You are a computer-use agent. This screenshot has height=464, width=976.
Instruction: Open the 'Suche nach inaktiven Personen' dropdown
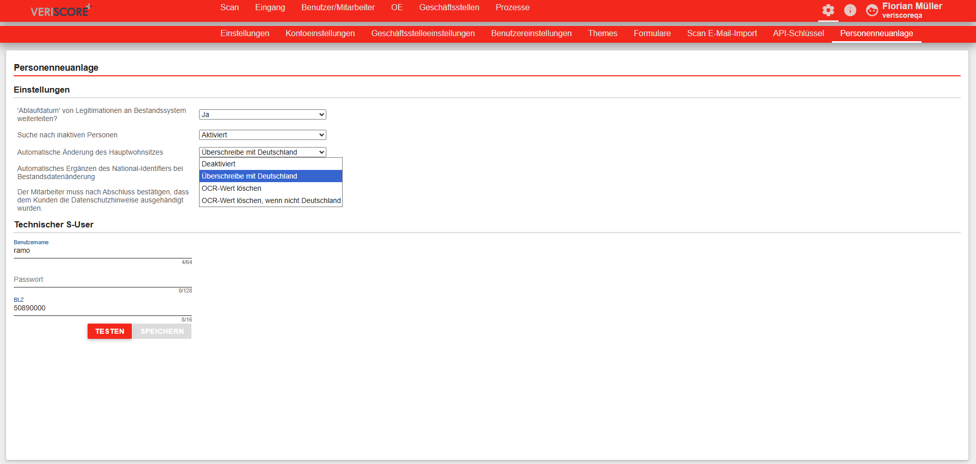coord(262,135)
